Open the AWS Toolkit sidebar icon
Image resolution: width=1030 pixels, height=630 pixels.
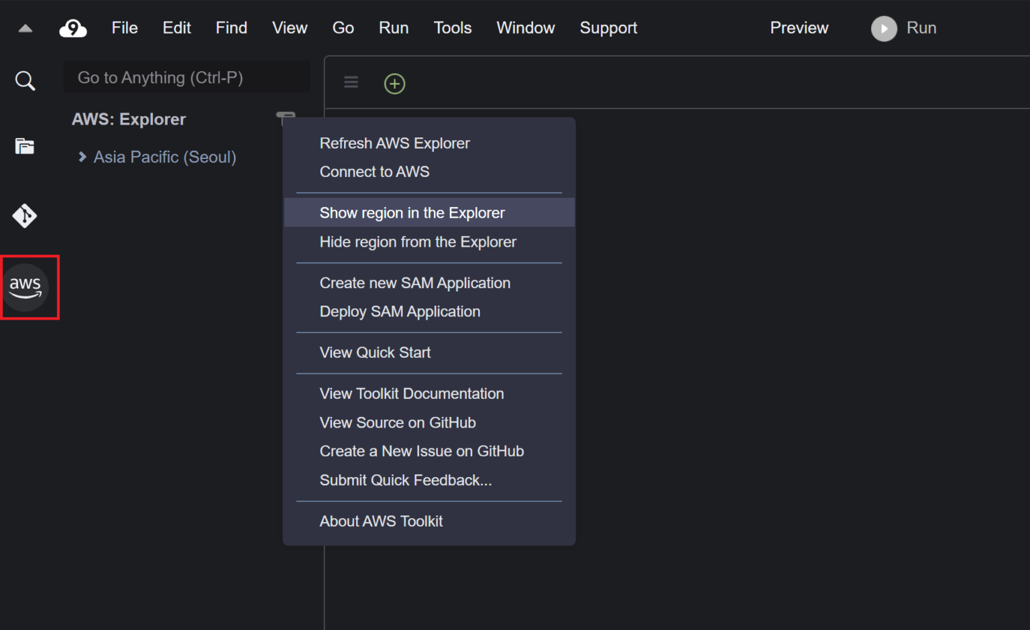[25, 288]
